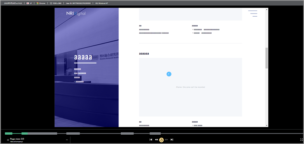Click the replay button in playback controls

[161, 140]
